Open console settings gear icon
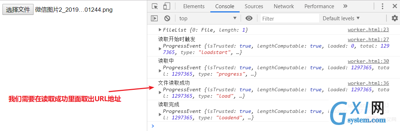 click(395, 18)
